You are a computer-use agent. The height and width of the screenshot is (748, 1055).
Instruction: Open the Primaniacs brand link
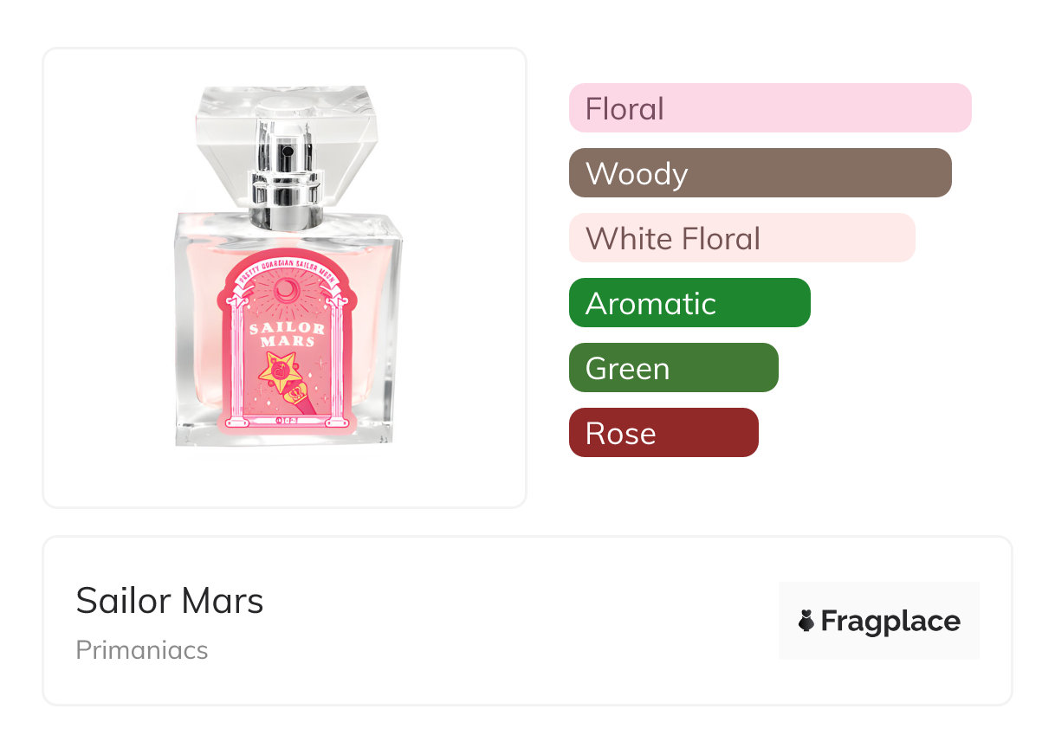click(x=141, y=650)
